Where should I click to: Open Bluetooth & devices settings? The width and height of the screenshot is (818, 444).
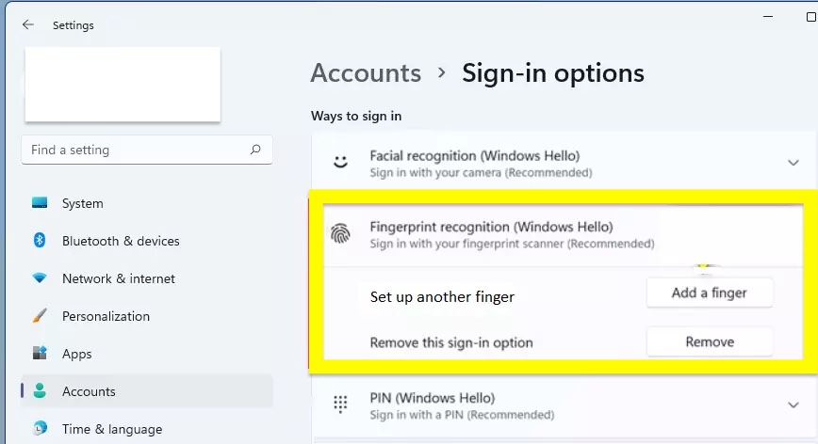tap(147, 241)
